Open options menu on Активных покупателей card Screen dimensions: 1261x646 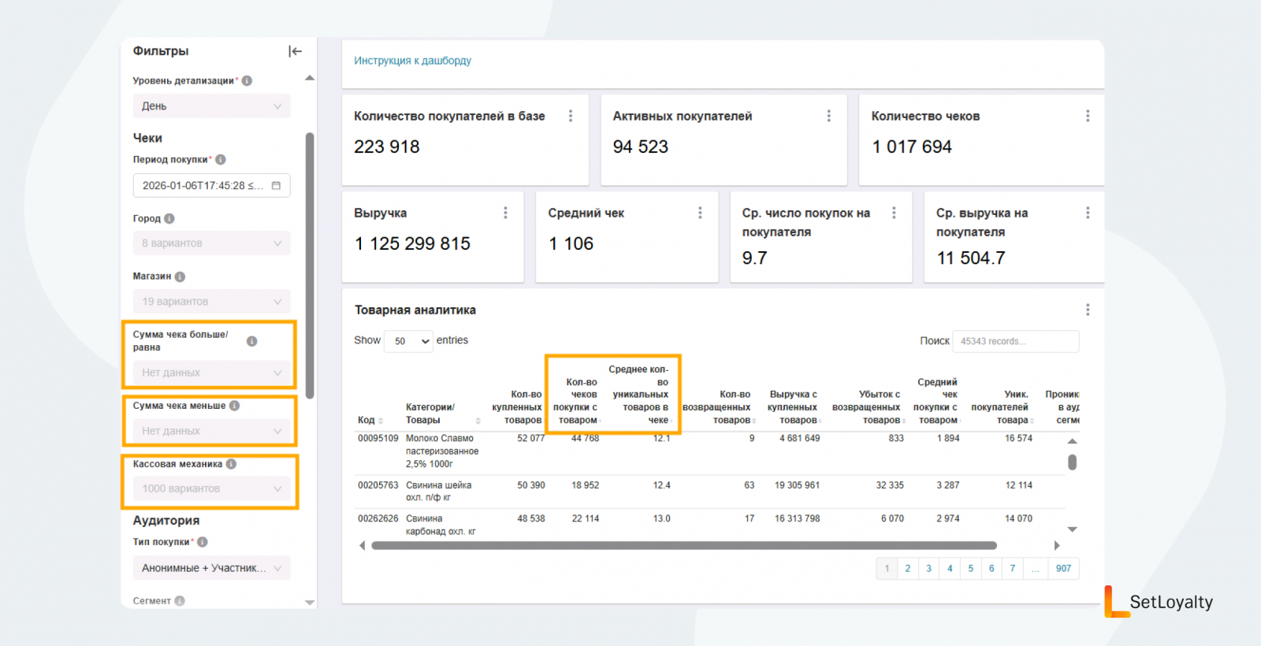click(828, 116)
